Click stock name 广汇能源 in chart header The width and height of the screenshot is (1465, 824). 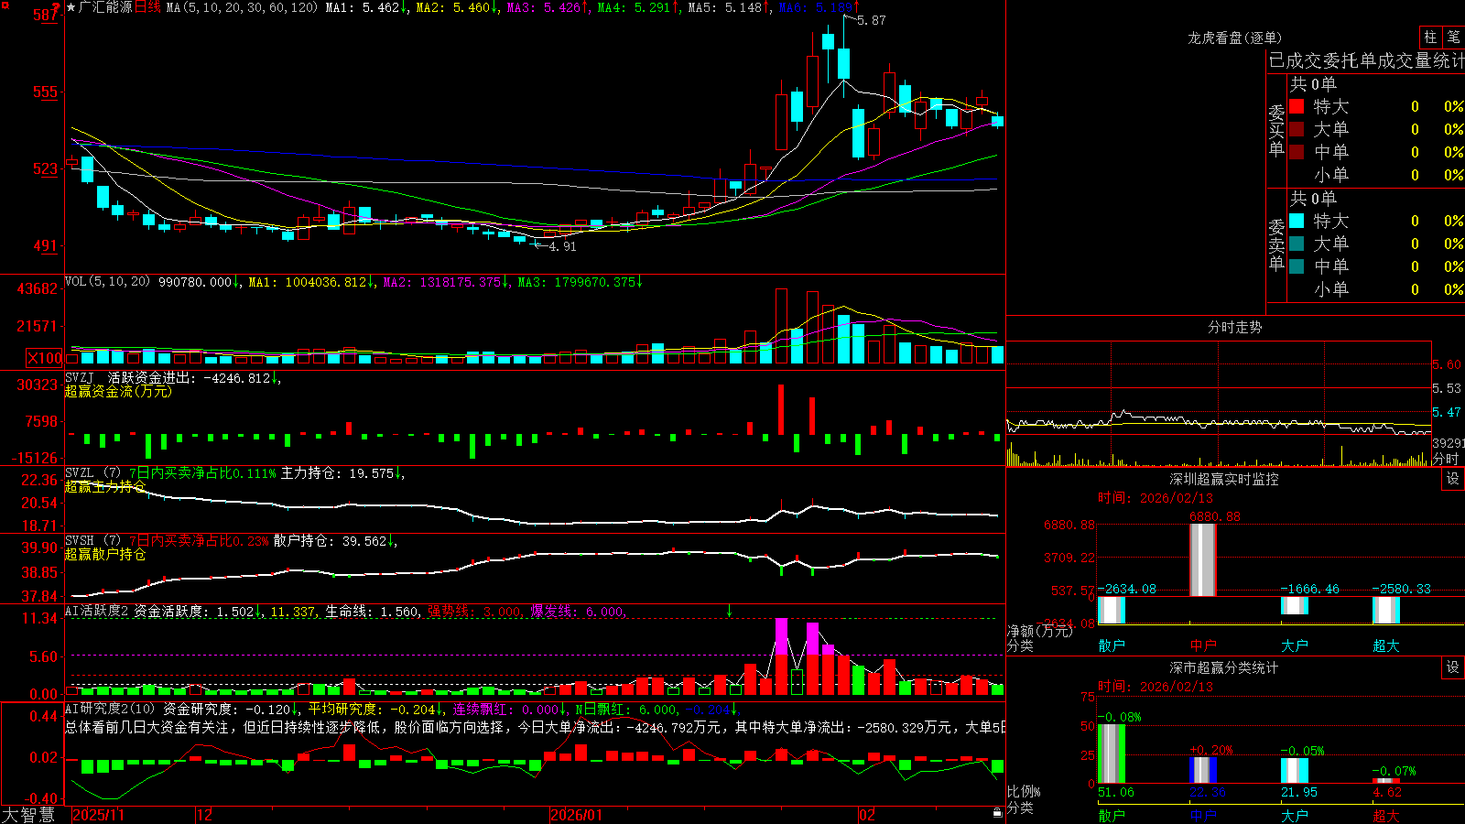[105, 7]
